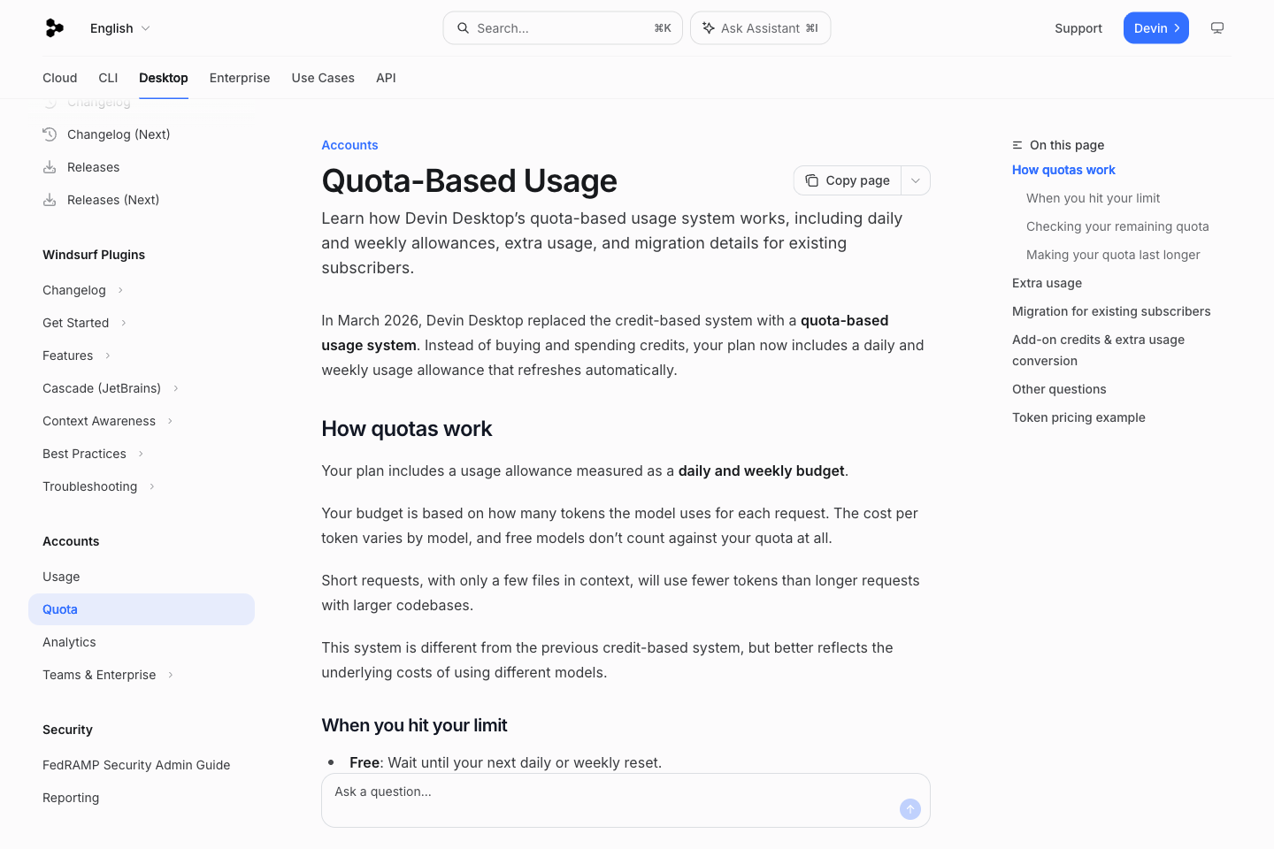
Task: Expand the Features section
Action: click(108, 356)
